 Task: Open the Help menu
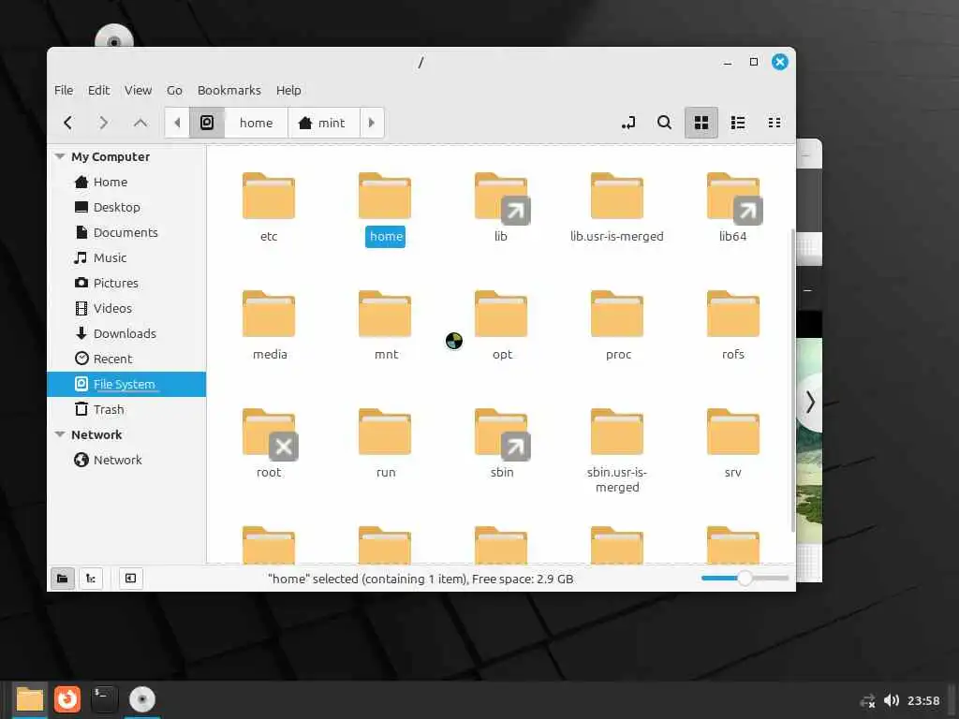[288, 91]
